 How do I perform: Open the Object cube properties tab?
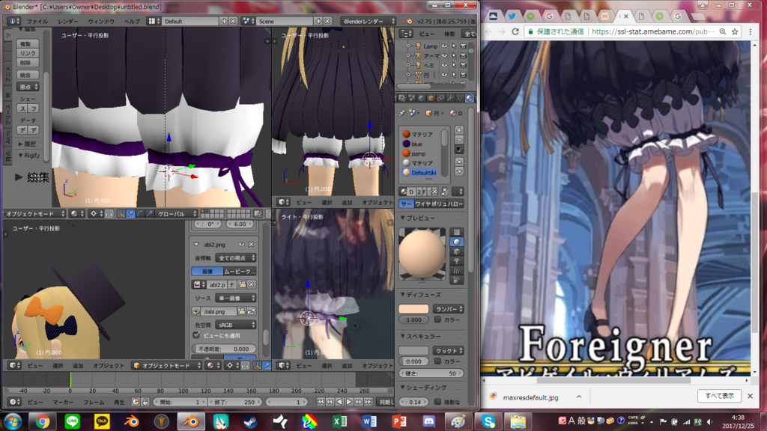click(x=431, y=98)
